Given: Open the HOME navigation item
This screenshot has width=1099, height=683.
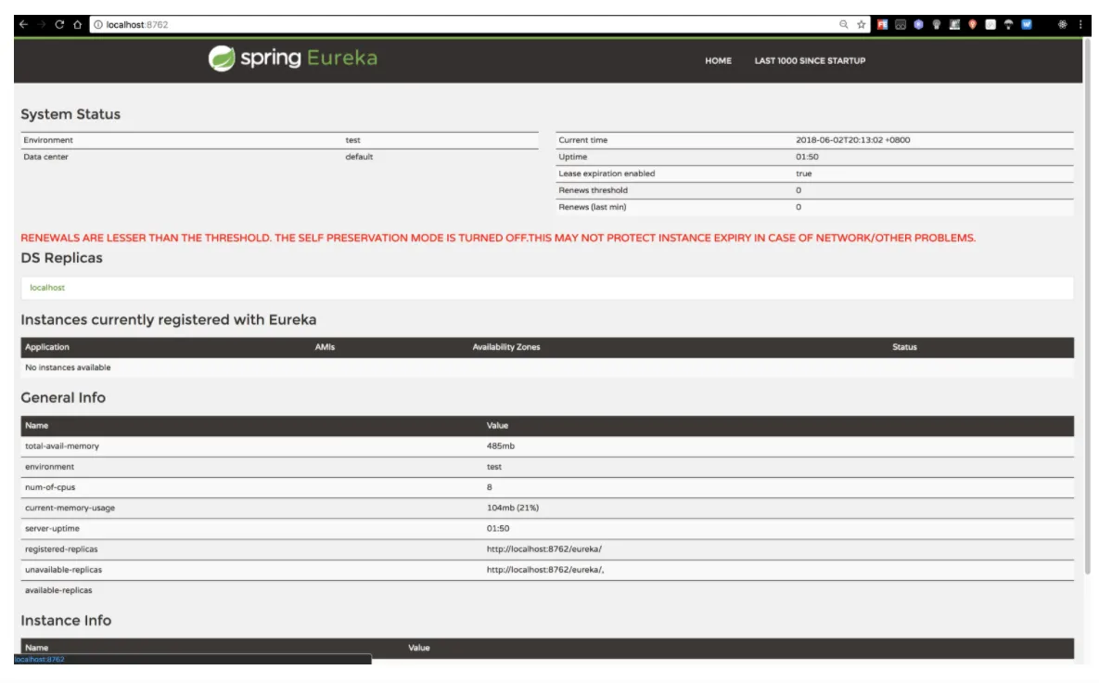Looking at the screenshot, I should coord(718,61).
